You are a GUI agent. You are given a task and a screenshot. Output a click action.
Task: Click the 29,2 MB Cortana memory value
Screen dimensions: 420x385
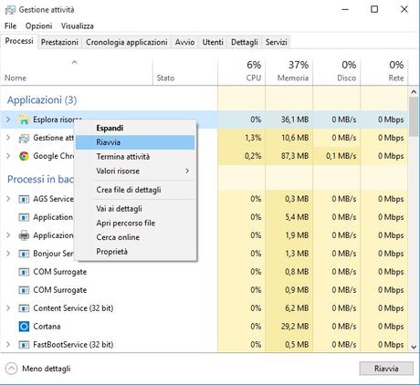tap(295, 327)
